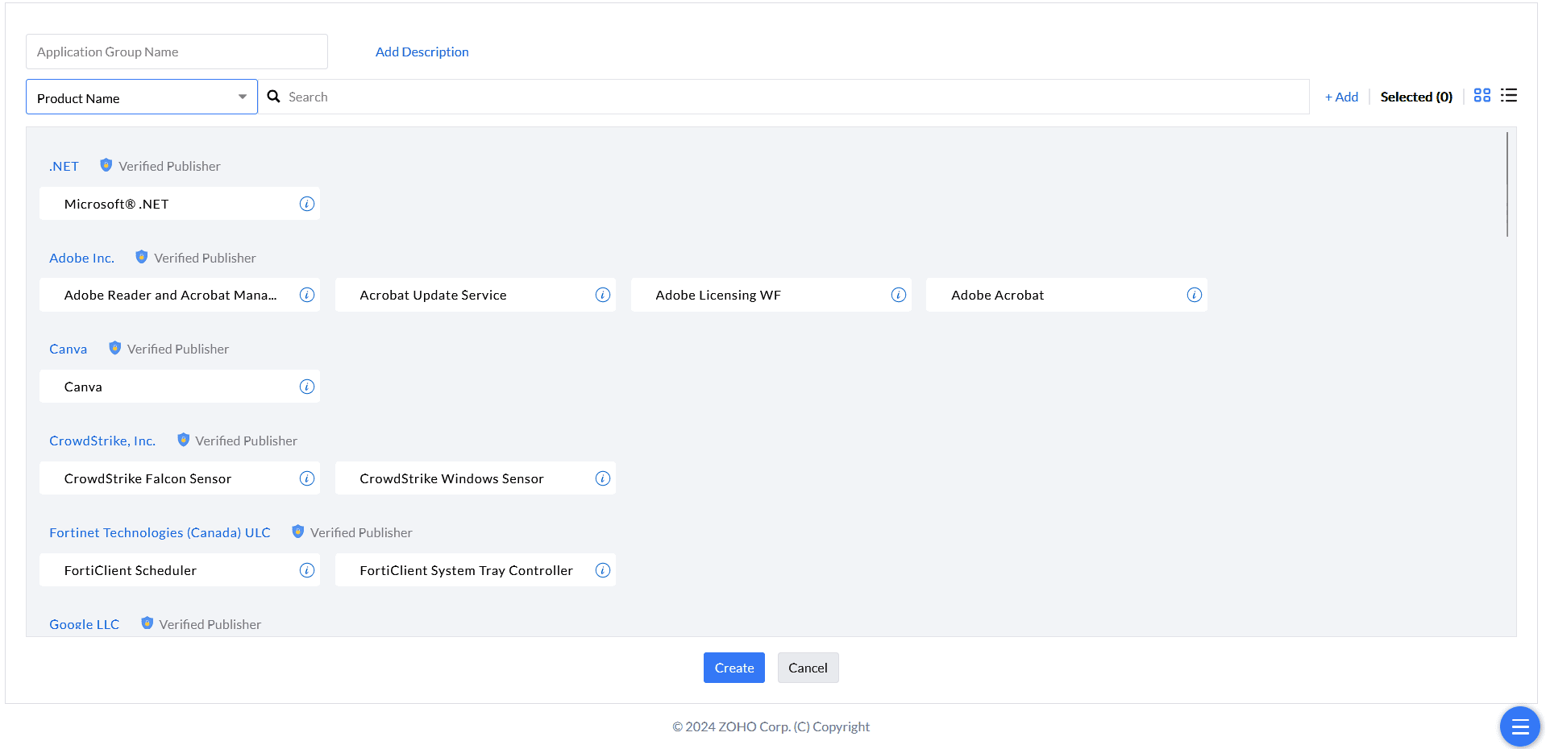
Task: Click the Create button
Action: (734, 668)
